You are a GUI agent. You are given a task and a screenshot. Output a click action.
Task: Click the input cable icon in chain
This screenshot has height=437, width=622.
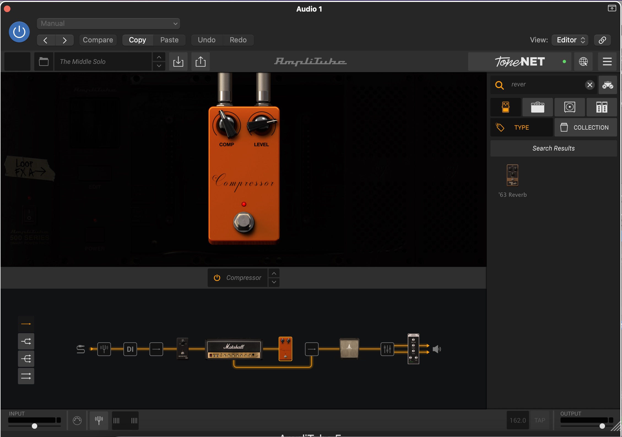[80, 349]
